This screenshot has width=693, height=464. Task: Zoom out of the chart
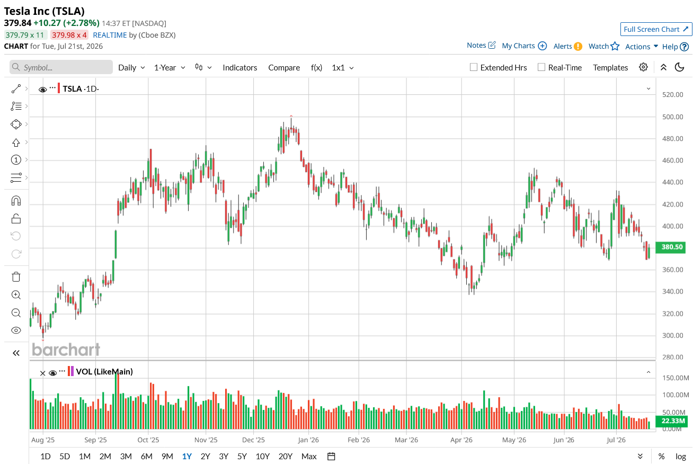pyautogui.click(x=16, y=313)
